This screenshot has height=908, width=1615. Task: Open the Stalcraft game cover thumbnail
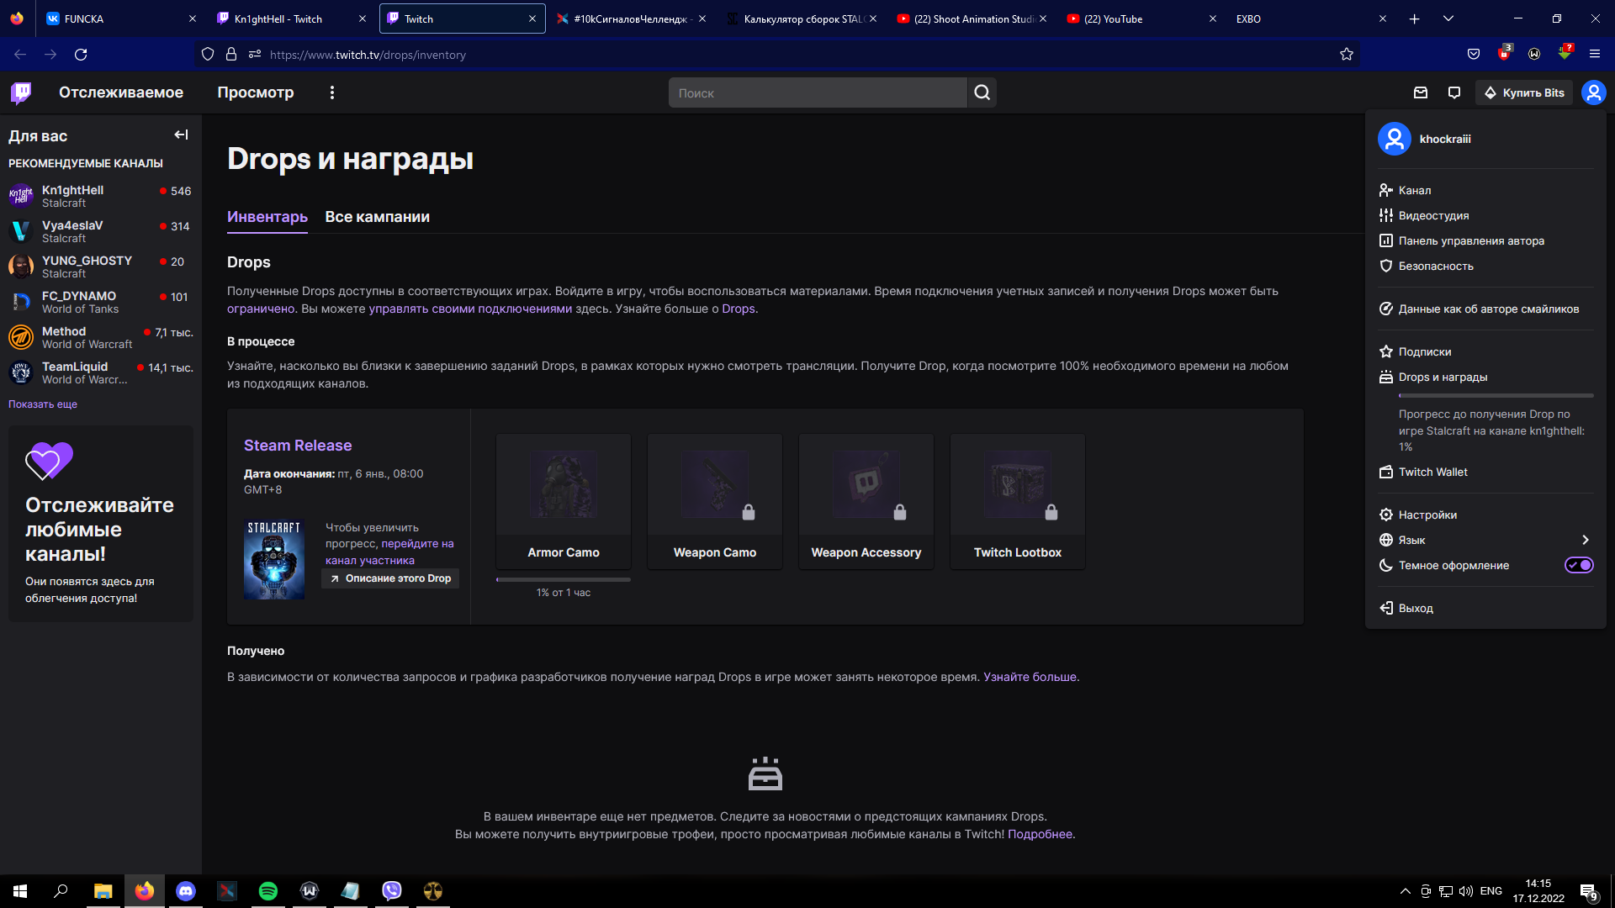click(x=274, y=559)
